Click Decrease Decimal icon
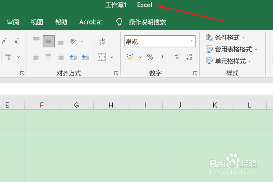Viewport: 273px width, 182px height. [x=189, y=57]
